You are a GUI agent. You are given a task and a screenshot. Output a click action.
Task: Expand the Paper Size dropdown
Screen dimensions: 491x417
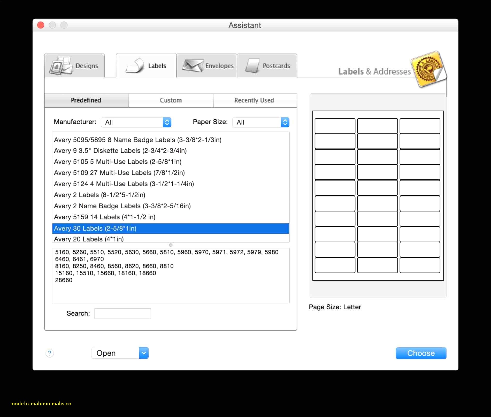tap(261, 122)
